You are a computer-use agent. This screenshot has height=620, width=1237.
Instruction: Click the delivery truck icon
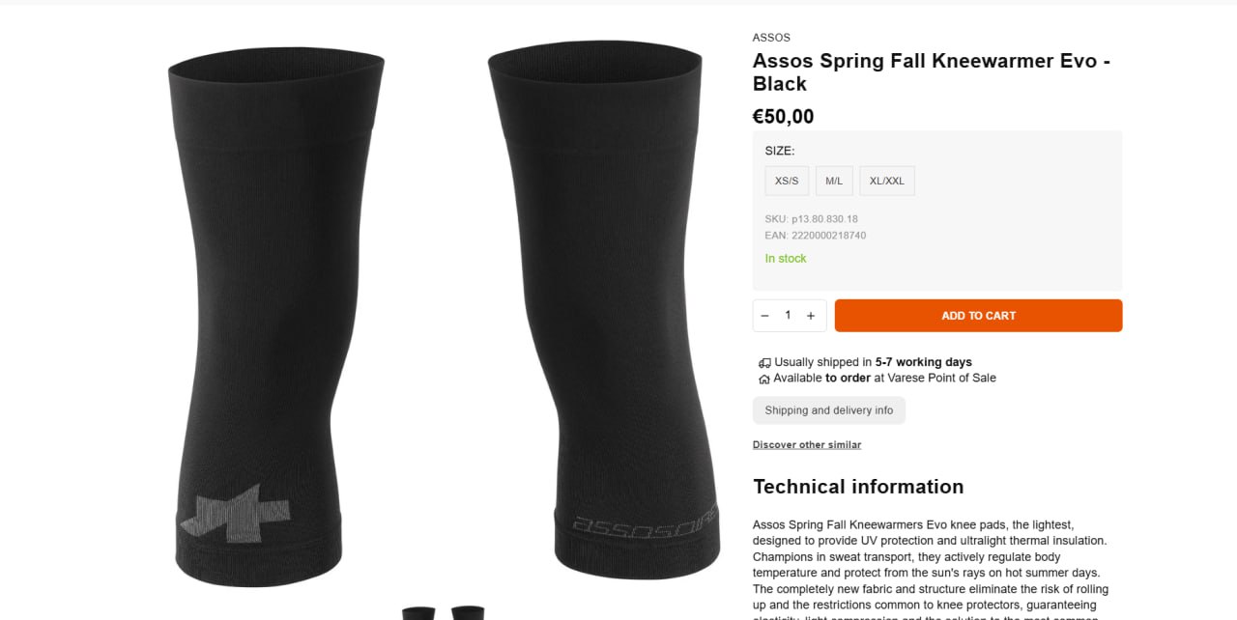click(x=764, y=363)
